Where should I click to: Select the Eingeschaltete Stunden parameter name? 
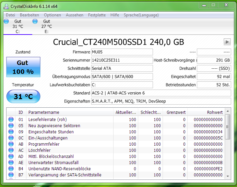51,132
